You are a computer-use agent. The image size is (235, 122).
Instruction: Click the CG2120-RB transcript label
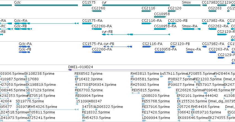pos(178,20)
